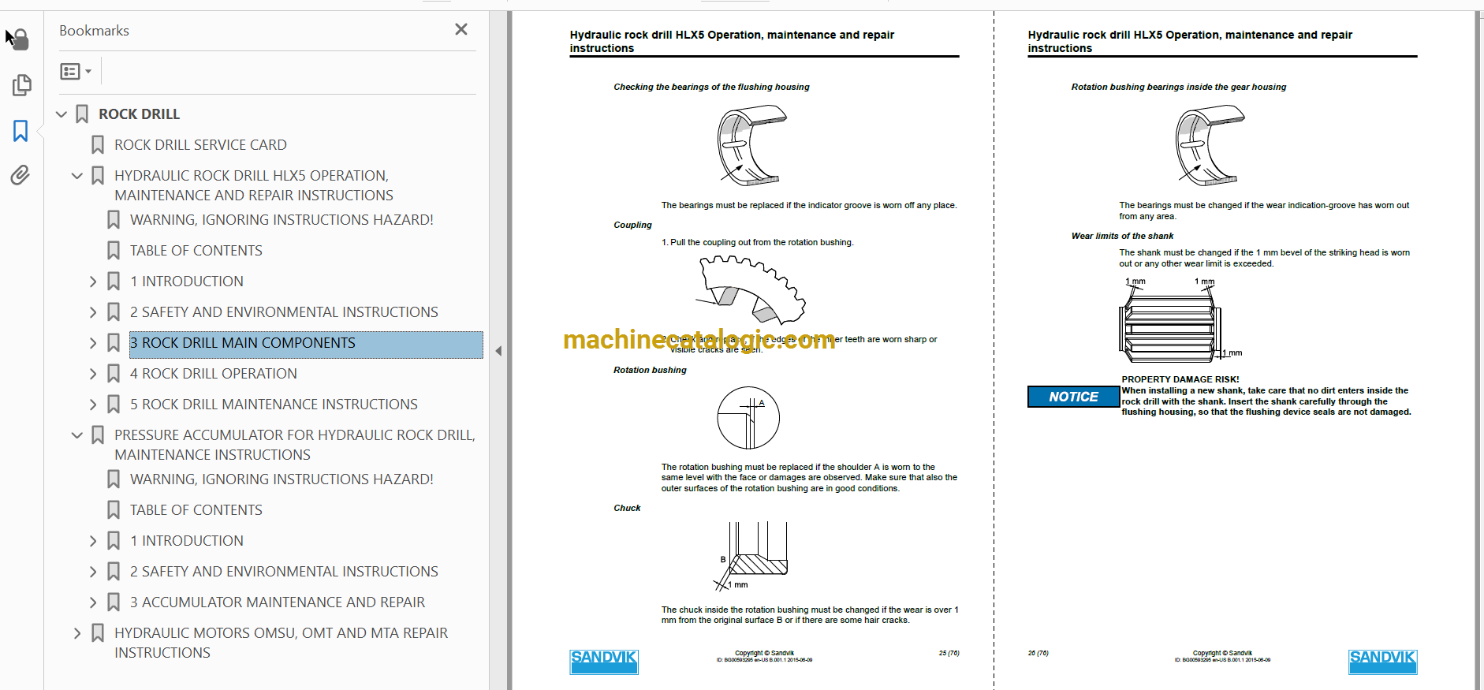Viewport: 1484px width, 690px height.
Task: Open TABLE OF CONTENTS under the HLX5 manual
Action: coord(196,251)
